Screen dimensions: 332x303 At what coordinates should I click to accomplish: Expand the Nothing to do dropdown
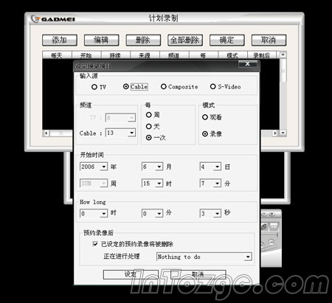[x=248, y=257]
